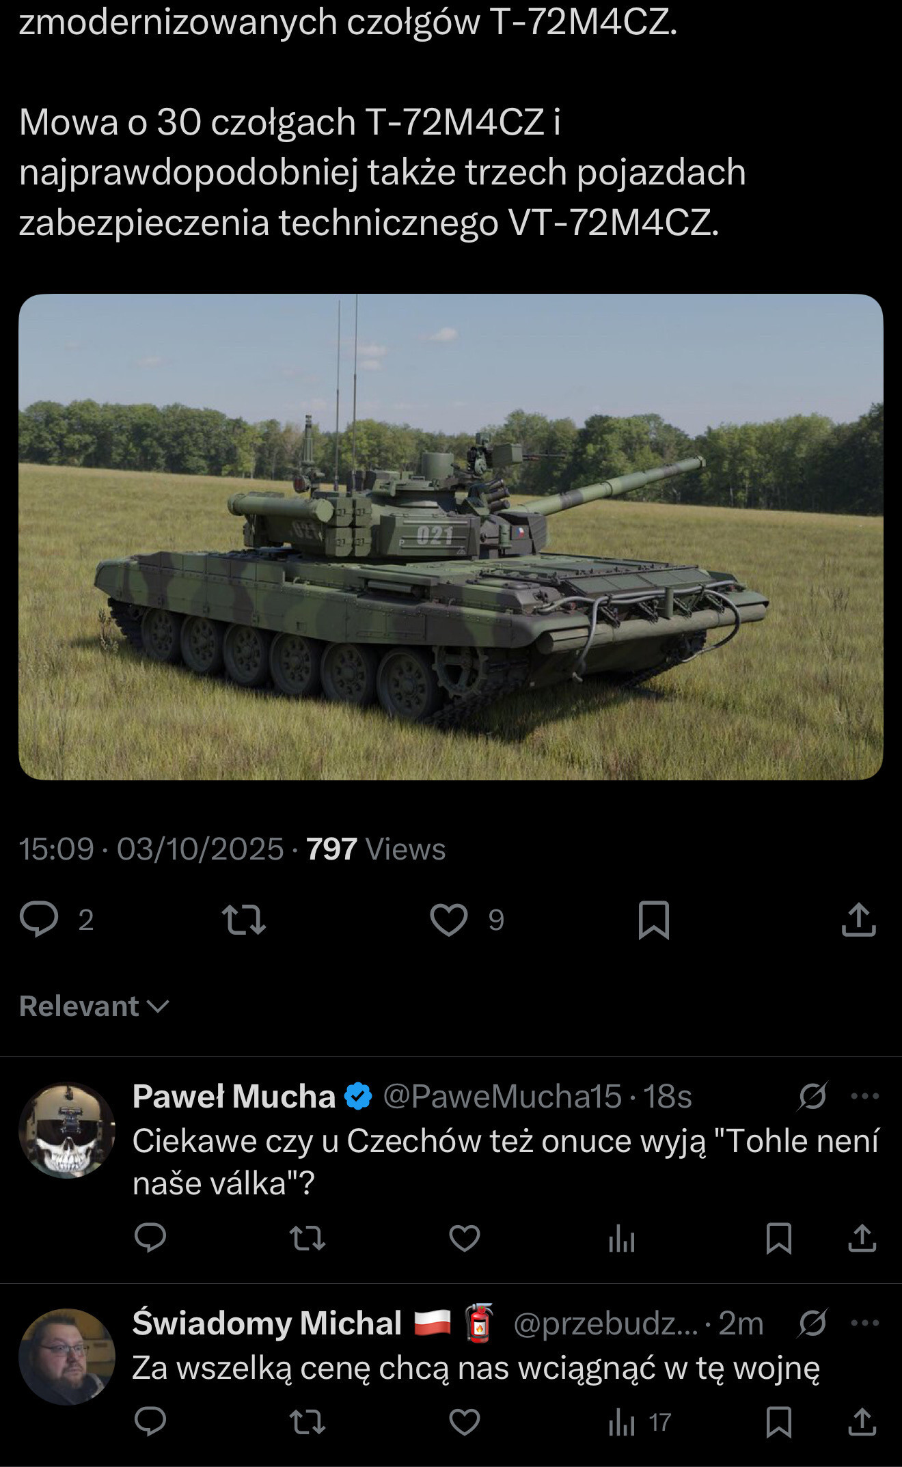The width and height of the screenshot is (902, 1467).
Task: Open Paweł Mucha's skull avatar
Action: [67, 1129]
